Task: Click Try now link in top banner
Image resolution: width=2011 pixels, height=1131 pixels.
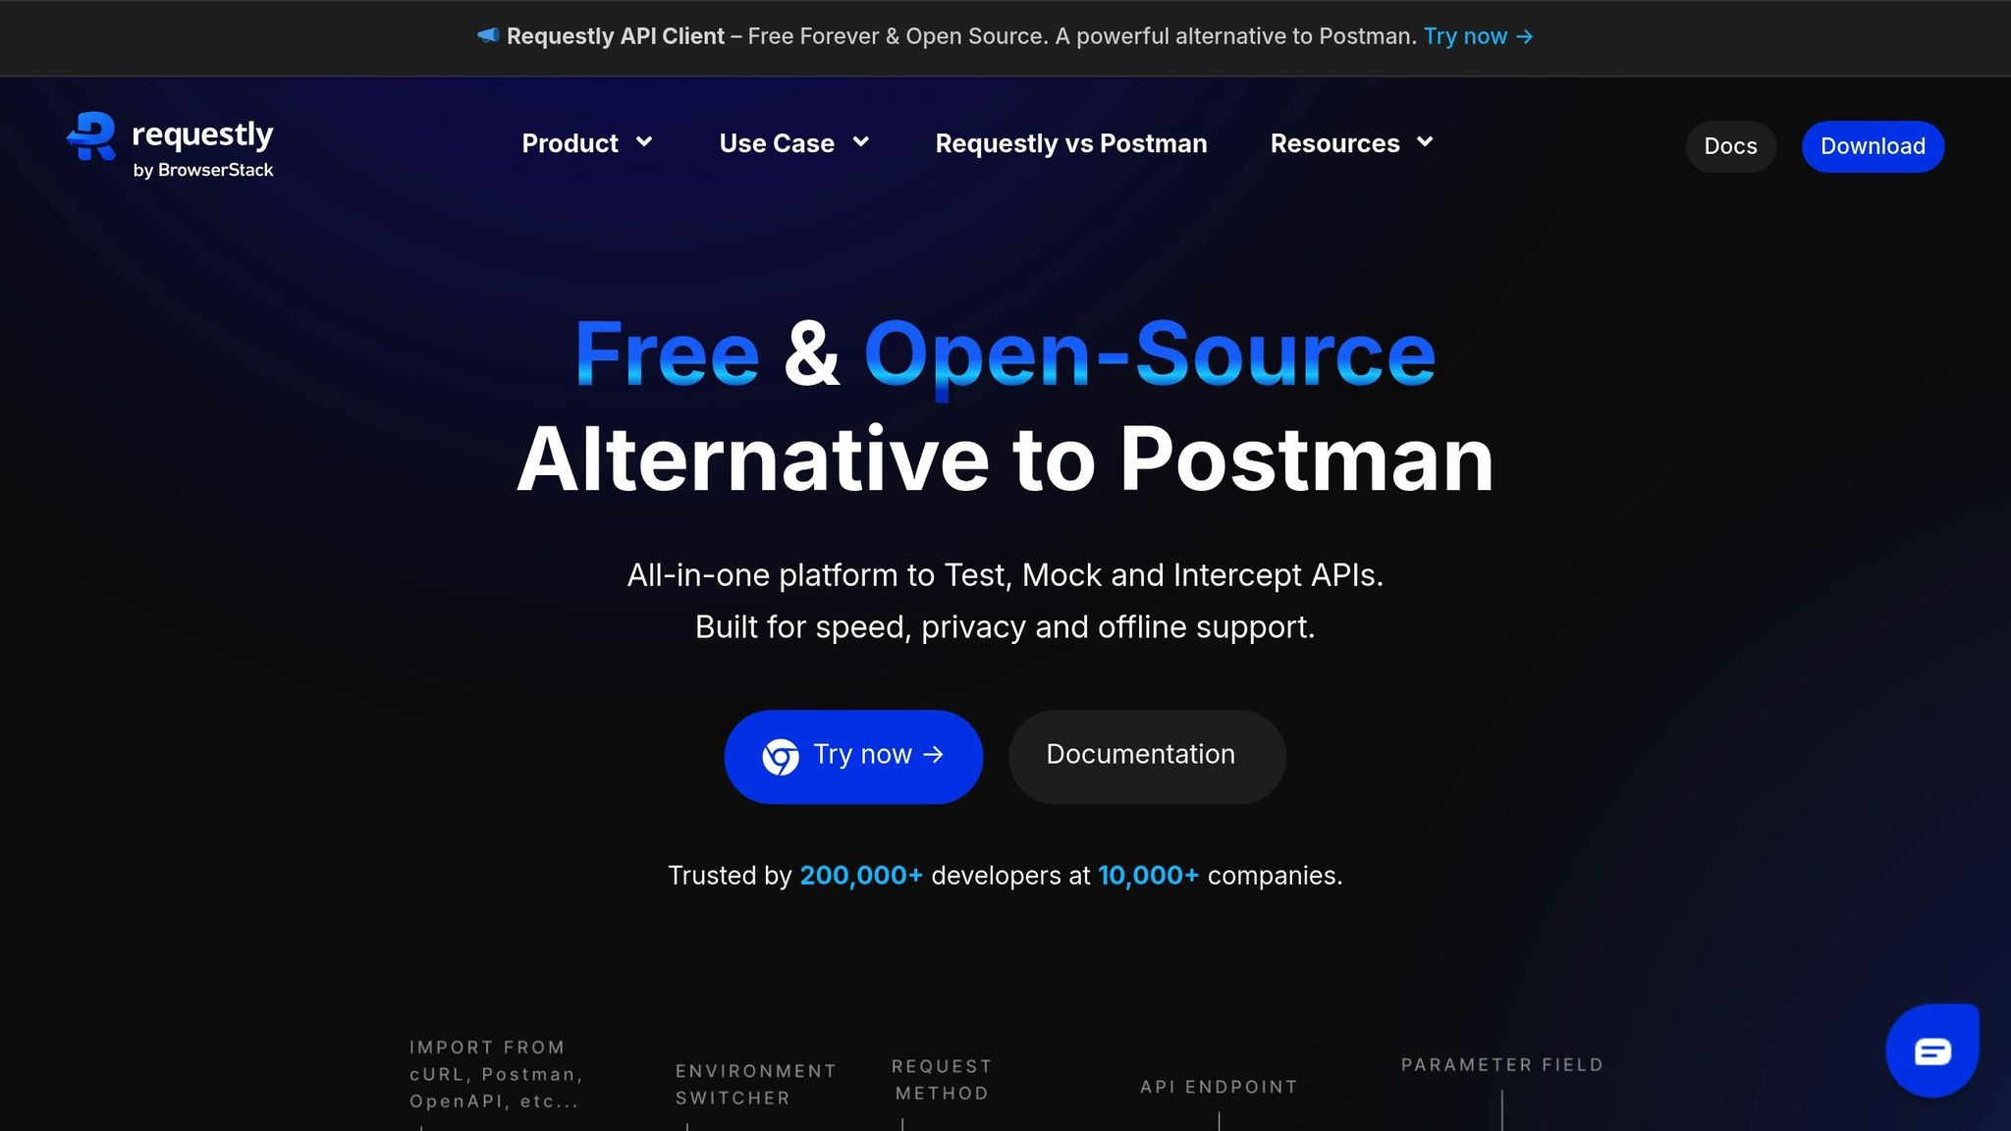Action: [x=1465, y=36]
